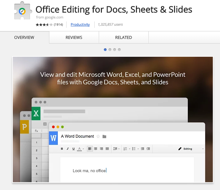220x190 pixels.
Task: Click the extension title heading
Action: (114, 10)
